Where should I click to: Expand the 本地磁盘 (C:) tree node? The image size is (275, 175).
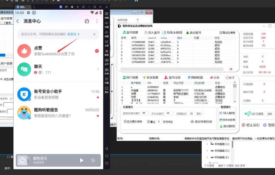pos(207,144)
